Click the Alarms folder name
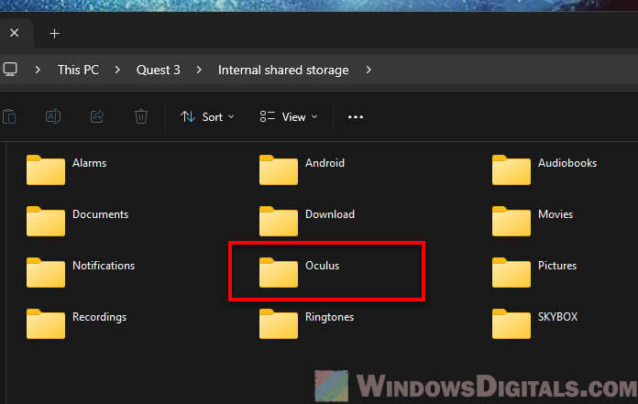 (90, 163)
